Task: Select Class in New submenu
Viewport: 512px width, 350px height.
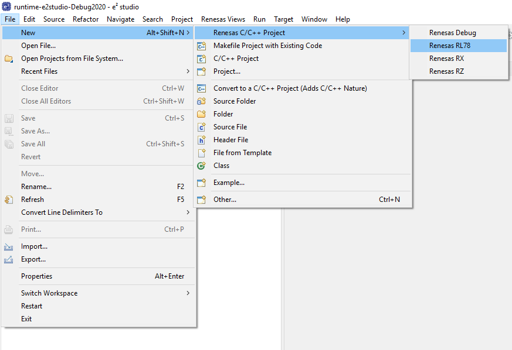Action: pos(303,166)
